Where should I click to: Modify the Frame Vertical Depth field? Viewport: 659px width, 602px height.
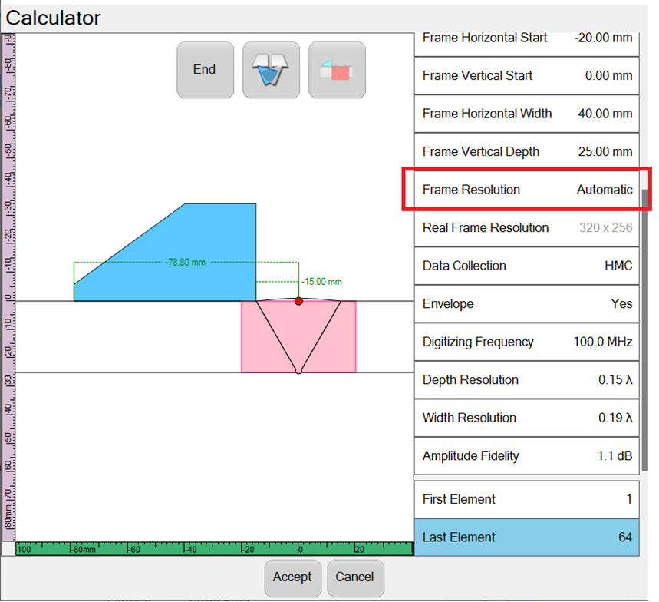coord(526,151)
